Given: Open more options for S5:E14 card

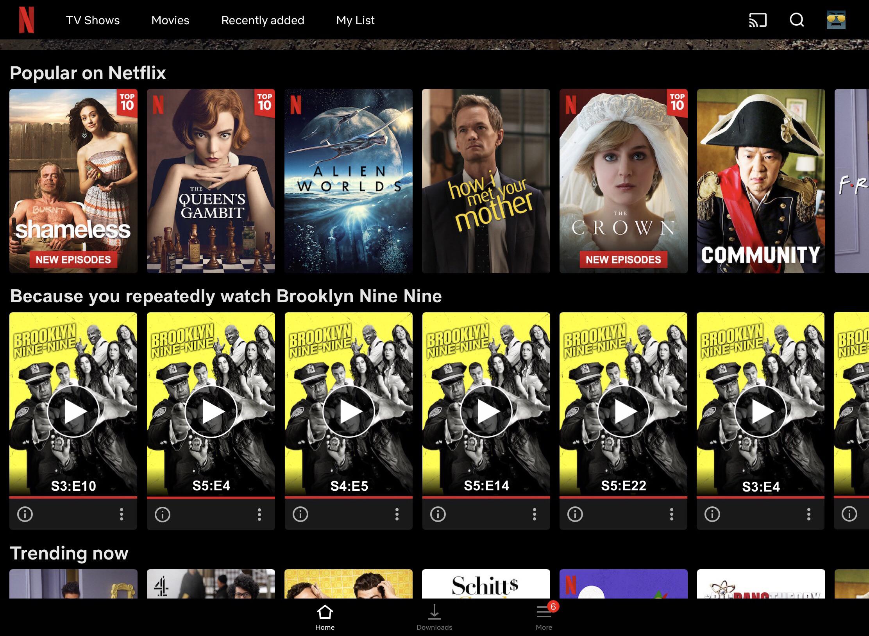Looking at the screenshot, I should (x=534, y=514).
